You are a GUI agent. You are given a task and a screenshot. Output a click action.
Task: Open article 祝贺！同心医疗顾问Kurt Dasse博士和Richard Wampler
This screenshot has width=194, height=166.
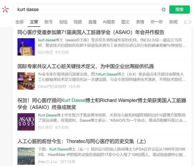coord(102,104)
